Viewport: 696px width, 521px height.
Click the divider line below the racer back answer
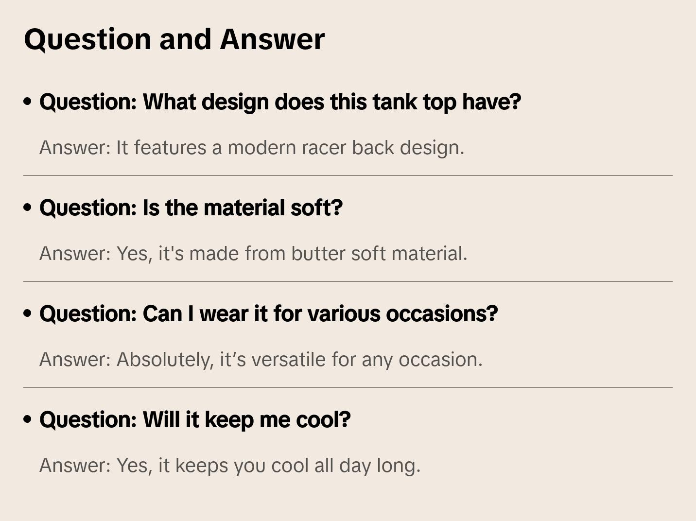point(348,175)
